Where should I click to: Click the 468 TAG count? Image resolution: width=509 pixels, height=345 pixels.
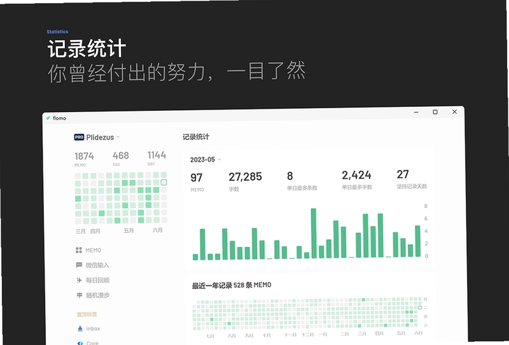tap(121, 158)
